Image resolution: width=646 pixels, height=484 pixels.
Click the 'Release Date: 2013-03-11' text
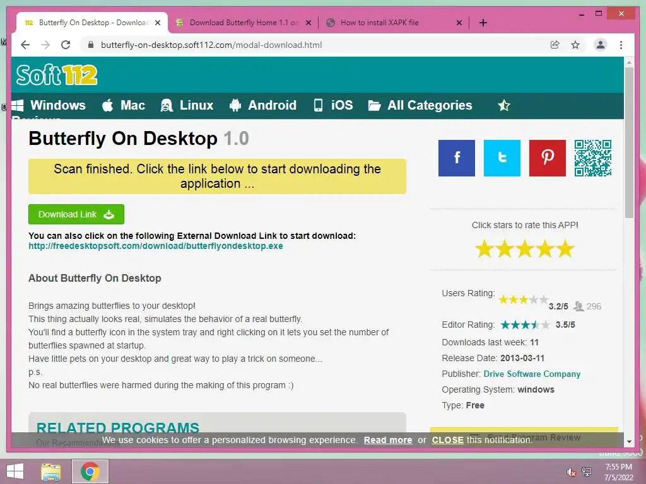(493, 358)
